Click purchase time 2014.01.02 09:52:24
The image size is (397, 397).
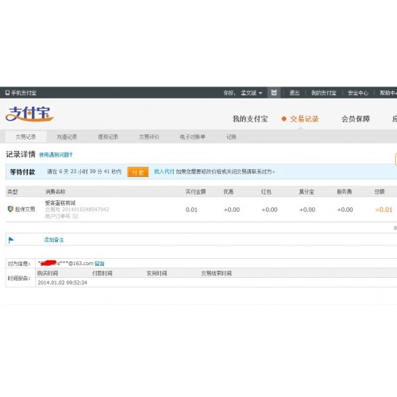coord(62,283)
